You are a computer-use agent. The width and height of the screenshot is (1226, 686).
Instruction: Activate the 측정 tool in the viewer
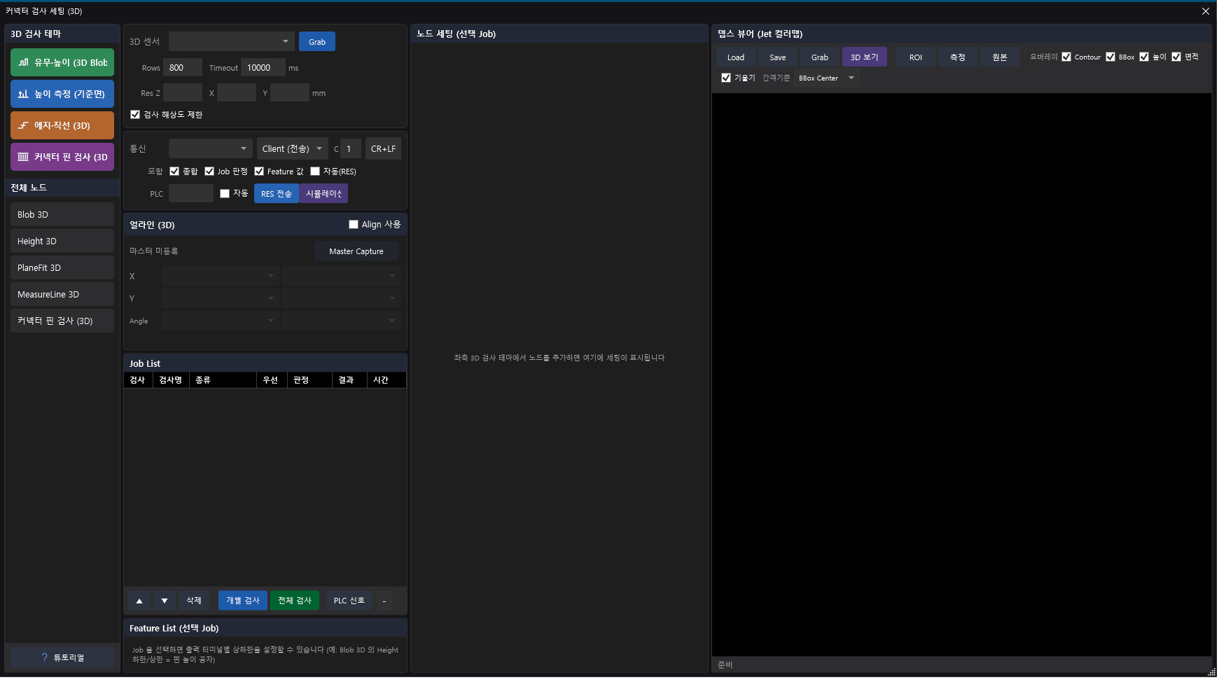(x=958, y=57)
